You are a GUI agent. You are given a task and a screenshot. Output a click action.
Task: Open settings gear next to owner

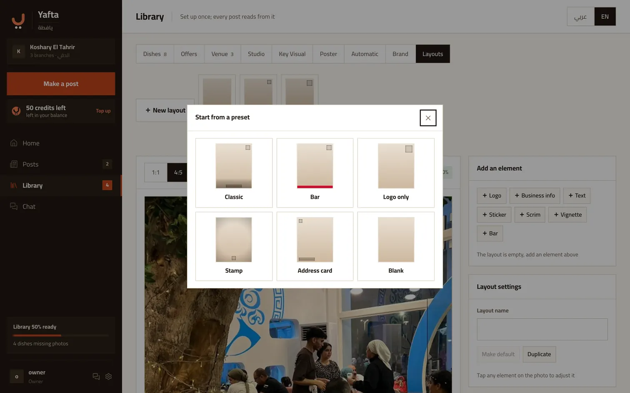pyautogui.click(x=108, y=376)
